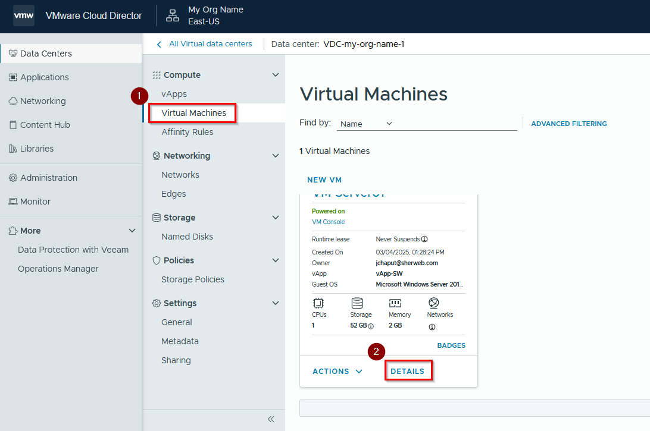Collapse the Networking section chevron
Viewport: 650px width, 431px height.
(275, 156)
